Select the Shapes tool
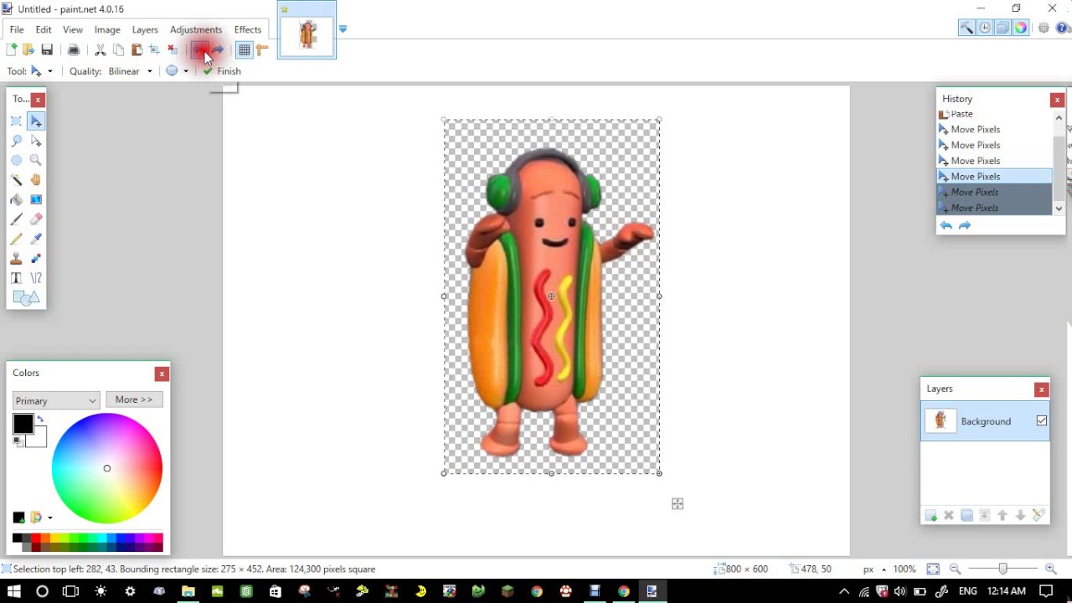Viewport: 1072px width, 603px height. coord(26,298)
